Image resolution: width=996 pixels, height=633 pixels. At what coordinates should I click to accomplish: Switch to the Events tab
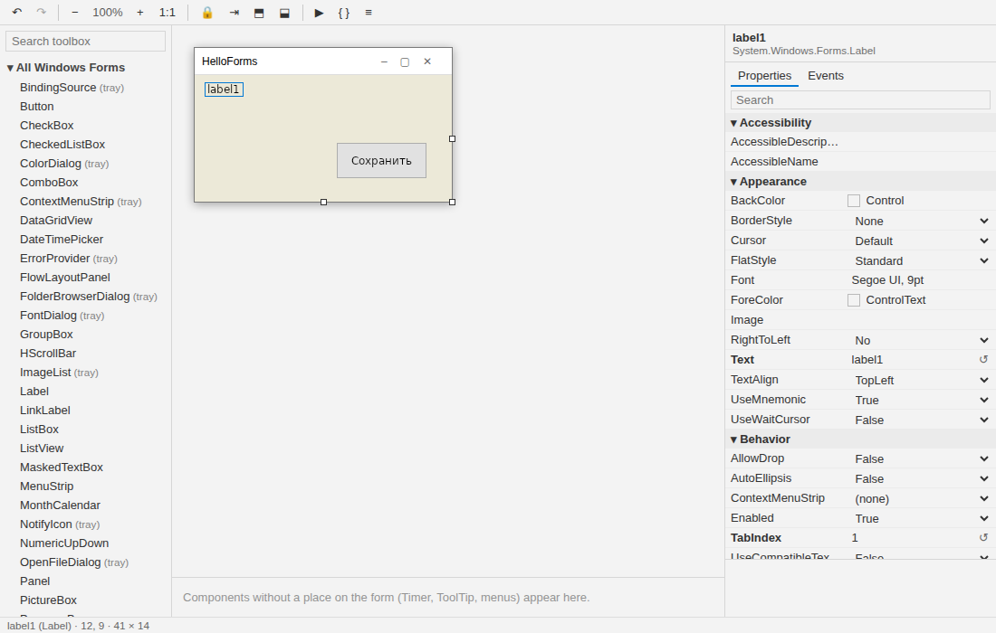tap(826, 75)
